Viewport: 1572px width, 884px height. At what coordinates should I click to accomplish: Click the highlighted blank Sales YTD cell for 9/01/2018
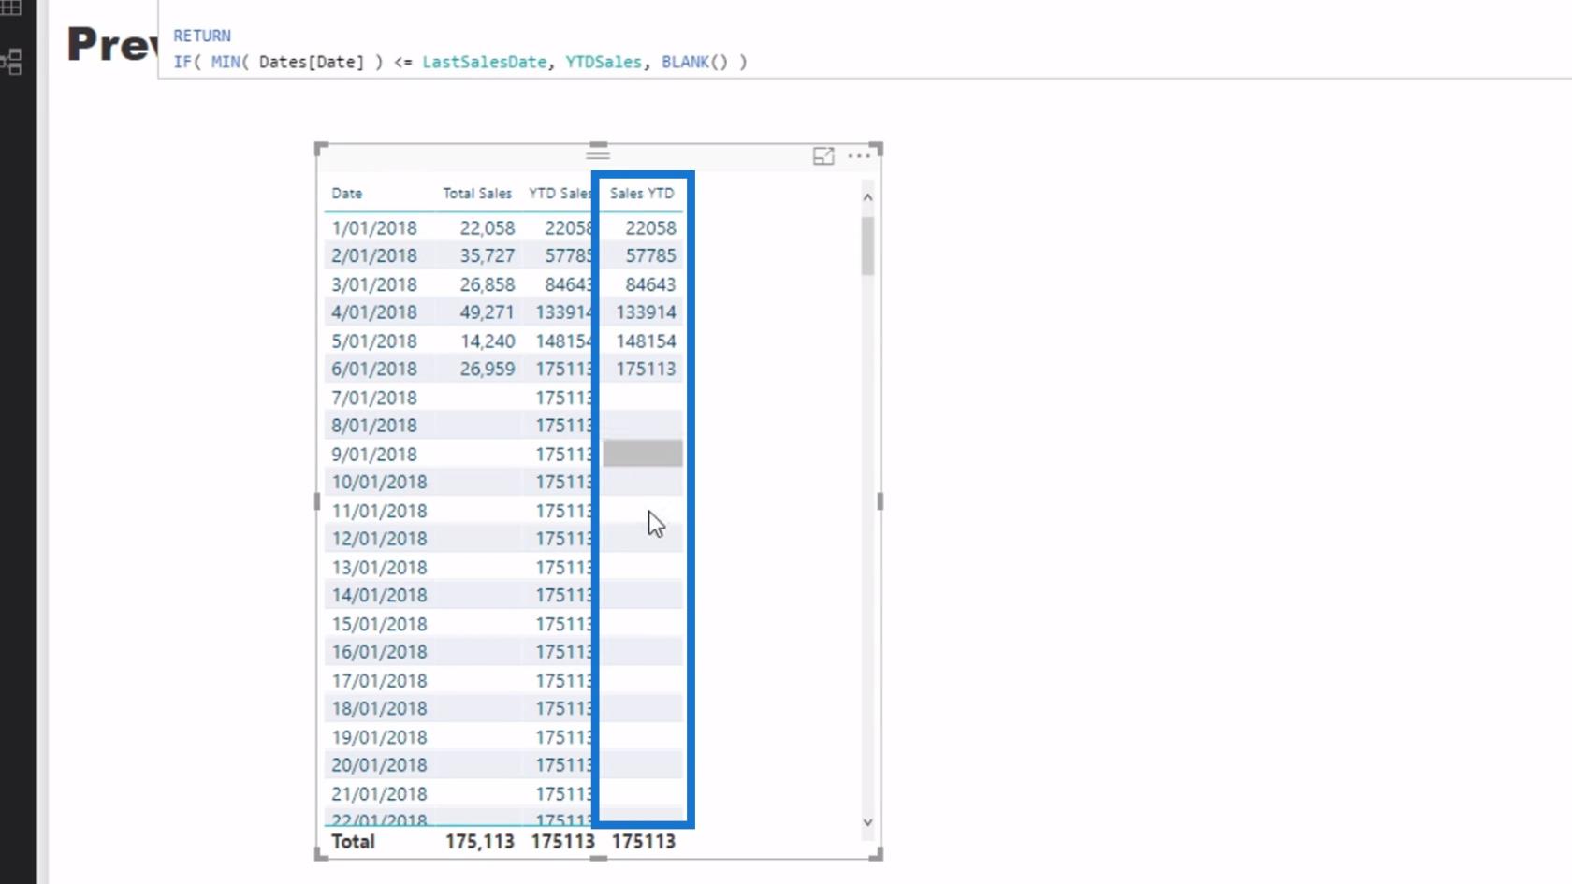coord(643,454)
